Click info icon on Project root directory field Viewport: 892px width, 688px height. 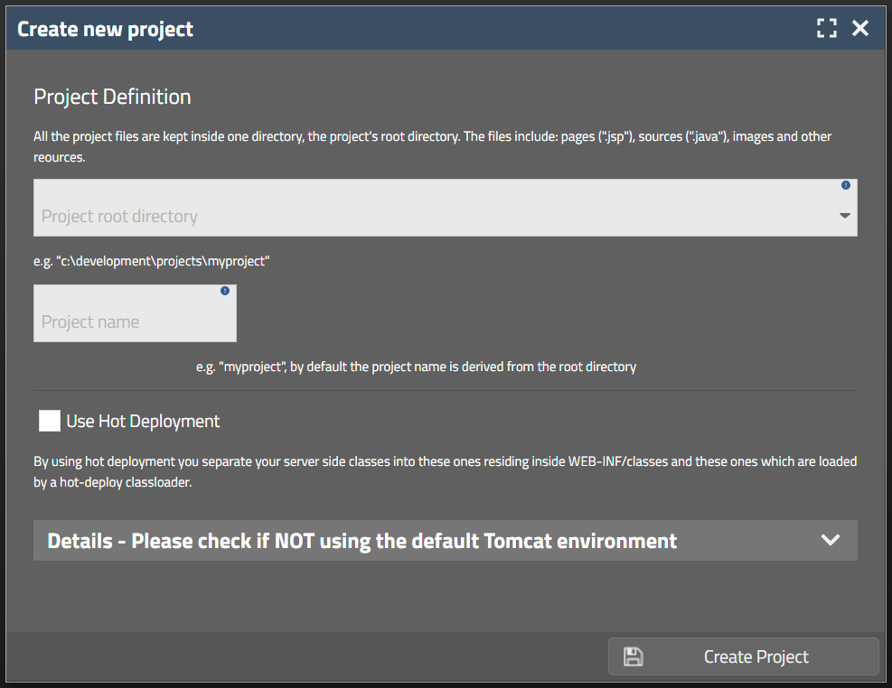tap(846, 185)
